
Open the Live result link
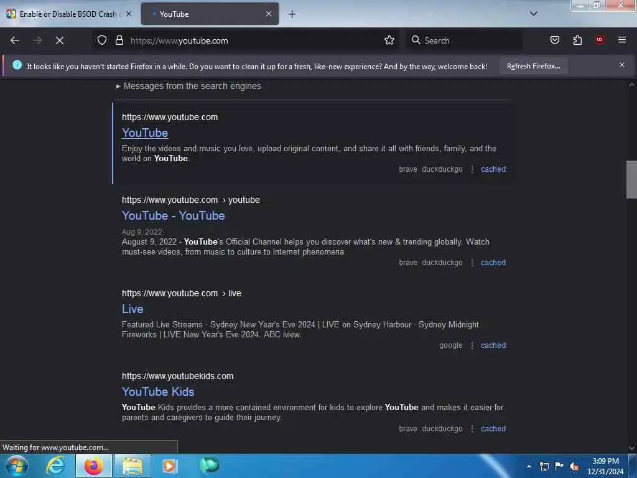pyautogui.click(x=133, y=309)
